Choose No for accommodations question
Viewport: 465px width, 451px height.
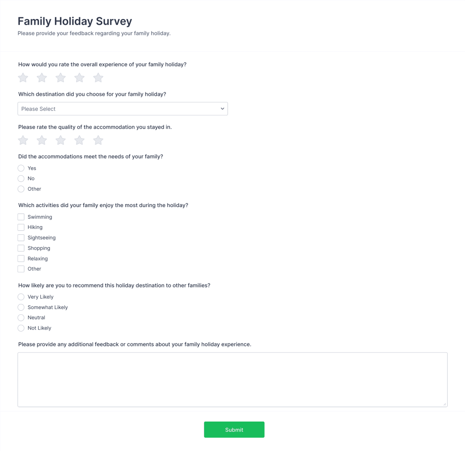coord(21,178)
